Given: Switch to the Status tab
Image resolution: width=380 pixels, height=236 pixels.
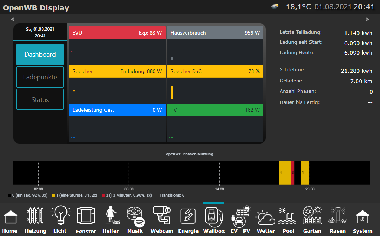Looking at the screenshot, I should (x=40, y=100).
